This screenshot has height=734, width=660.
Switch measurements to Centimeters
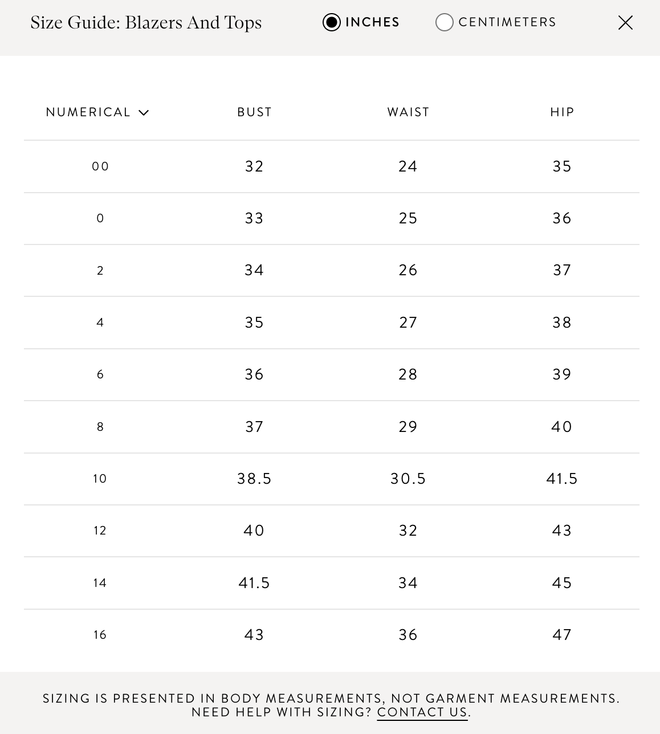pyautogui.click(x=445, y=22)
